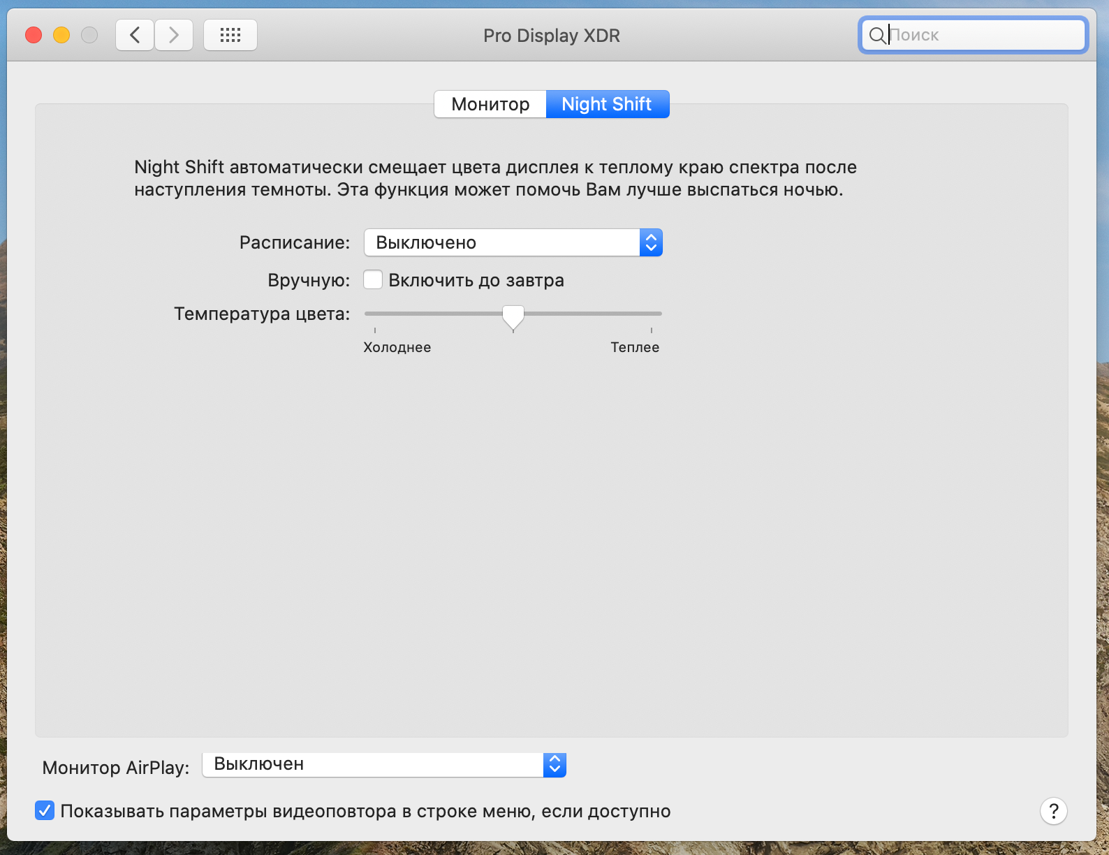1109x855 pixels.
Task: Click the color temperature slider thumb
Action: 513,317
